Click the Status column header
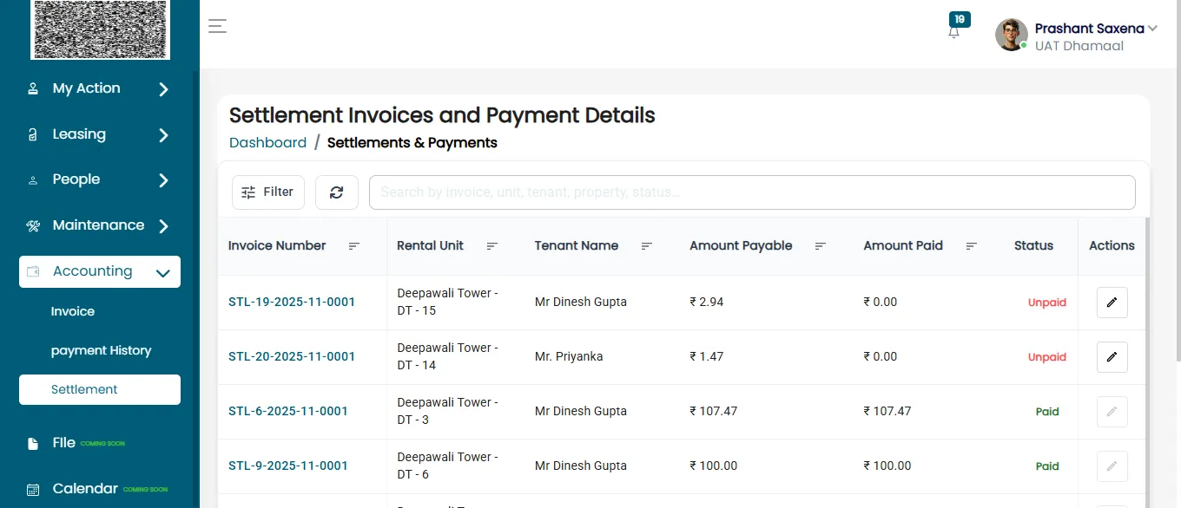Viewport: 1181px width, 508px height. (1033, 246)
